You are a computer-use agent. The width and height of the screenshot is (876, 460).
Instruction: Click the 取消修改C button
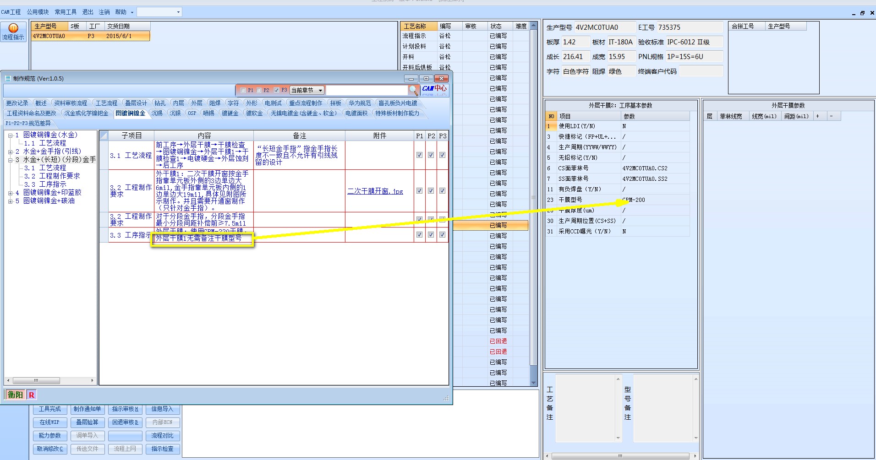tap(49, 449)
